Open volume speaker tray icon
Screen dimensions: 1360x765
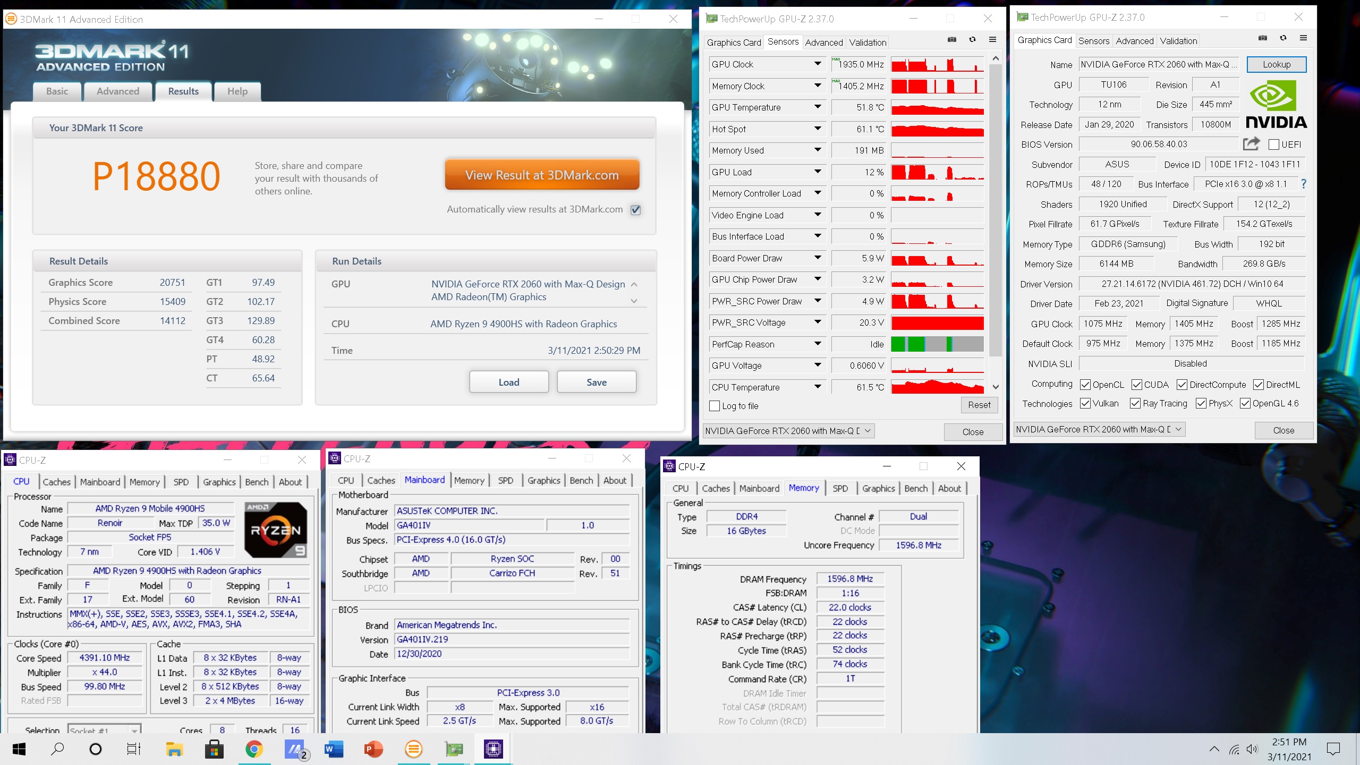click(x=1252, y=749)
